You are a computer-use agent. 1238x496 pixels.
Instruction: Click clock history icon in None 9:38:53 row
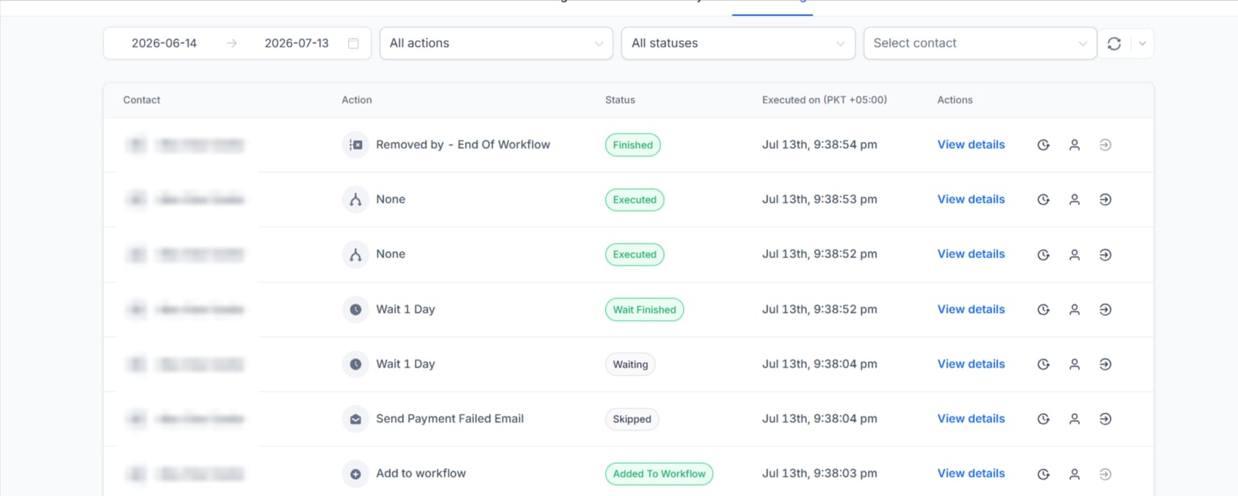pyautogui.click(x=1043, y=200)
